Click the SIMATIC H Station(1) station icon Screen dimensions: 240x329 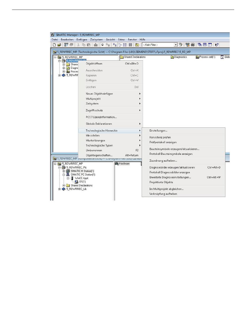tap(68, 171)
